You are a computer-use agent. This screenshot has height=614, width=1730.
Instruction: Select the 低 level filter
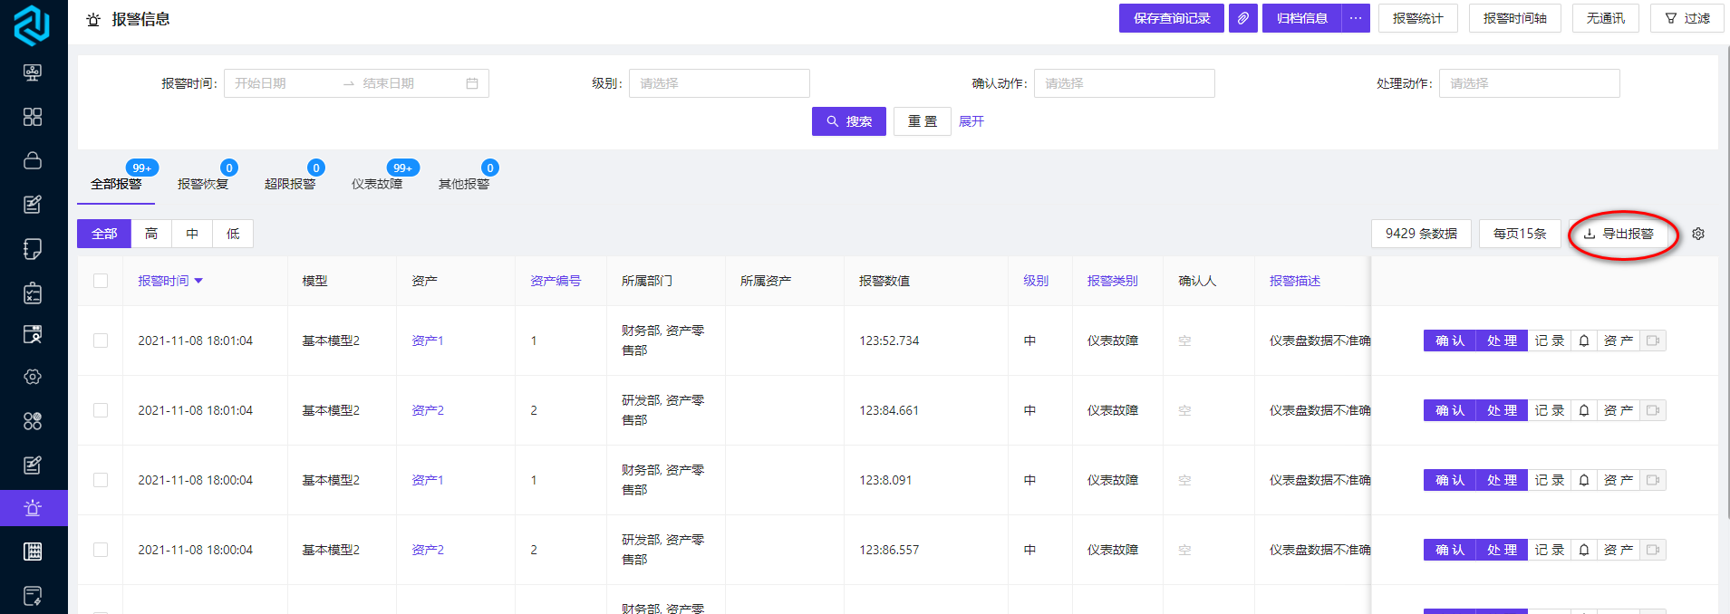tap(233, 234)
